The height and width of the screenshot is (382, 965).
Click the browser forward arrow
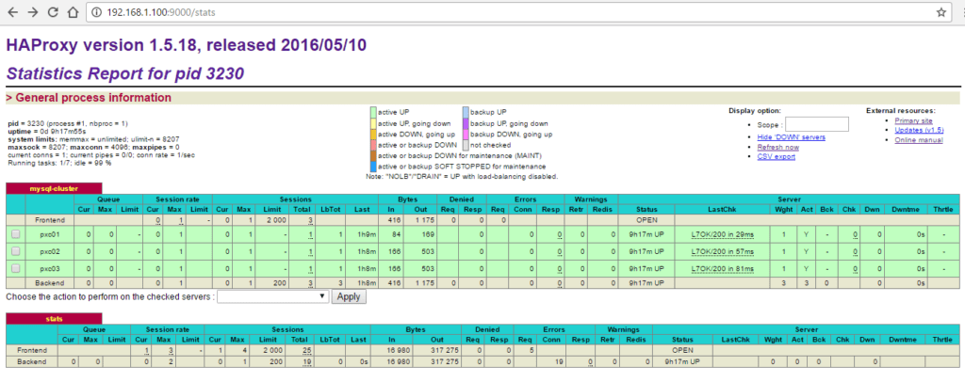point(35,12)
